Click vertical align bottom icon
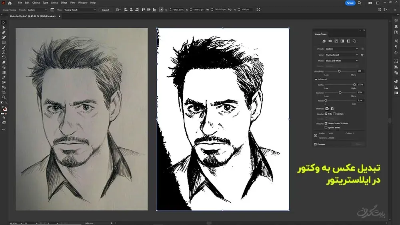 [x=154, y=10]
